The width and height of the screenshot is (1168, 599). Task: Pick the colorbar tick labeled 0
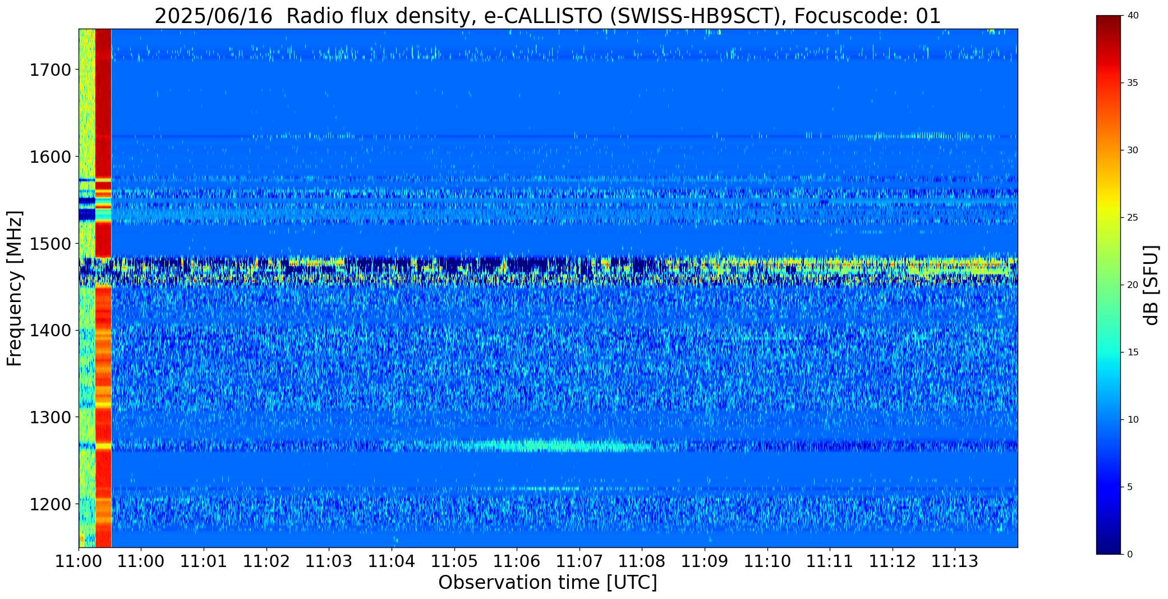(x=1130, y=555)
